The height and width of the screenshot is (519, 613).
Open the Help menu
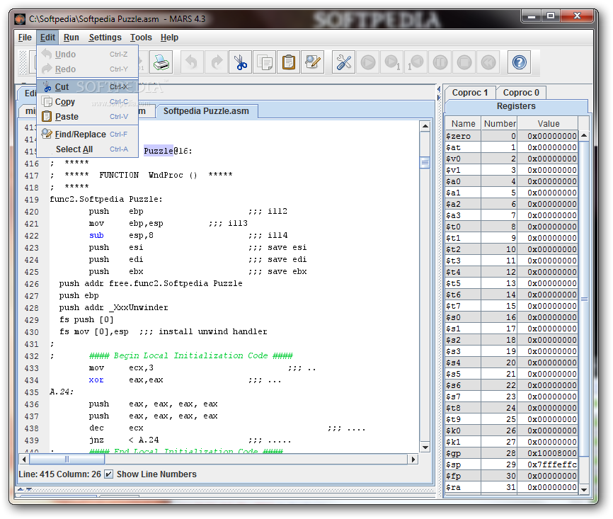click(x=169, y=38)
